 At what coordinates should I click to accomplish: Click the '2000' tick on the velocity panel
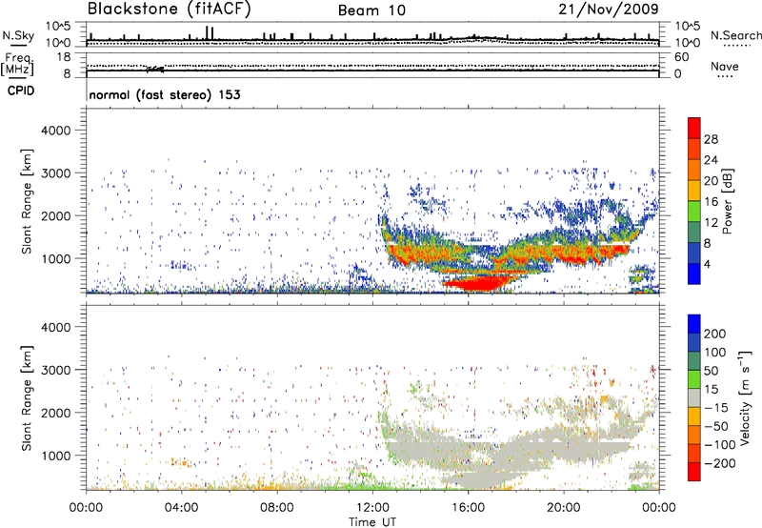(55, 413)
